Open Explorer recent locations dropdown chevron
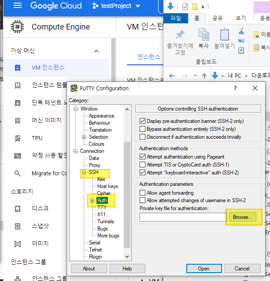 click(195, 76)
